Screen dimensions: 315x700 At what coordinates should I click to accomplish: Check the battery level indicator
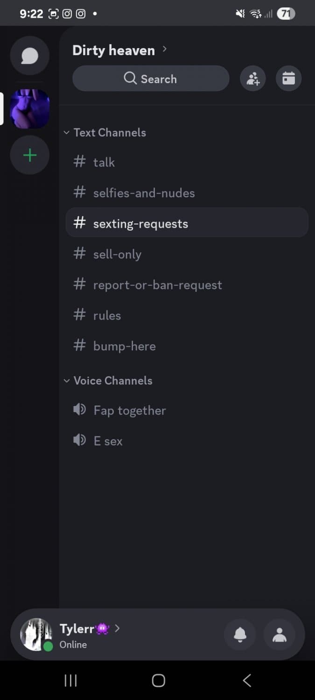(x=286, y=13)
